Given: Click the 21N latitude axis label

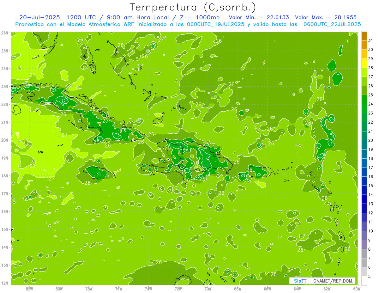Looking at the screenshot, I should (x=5, y=122).
